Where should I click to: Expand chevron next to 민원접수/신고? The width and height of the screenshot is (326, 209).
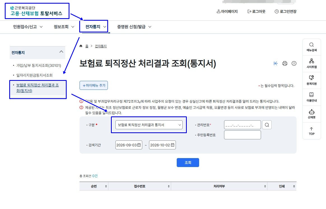tap(41, 27)
